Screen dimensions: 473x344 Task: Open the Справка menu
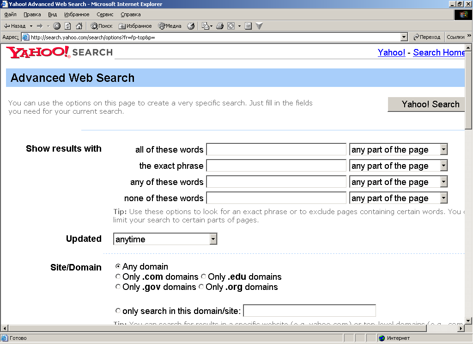[131, 14]
